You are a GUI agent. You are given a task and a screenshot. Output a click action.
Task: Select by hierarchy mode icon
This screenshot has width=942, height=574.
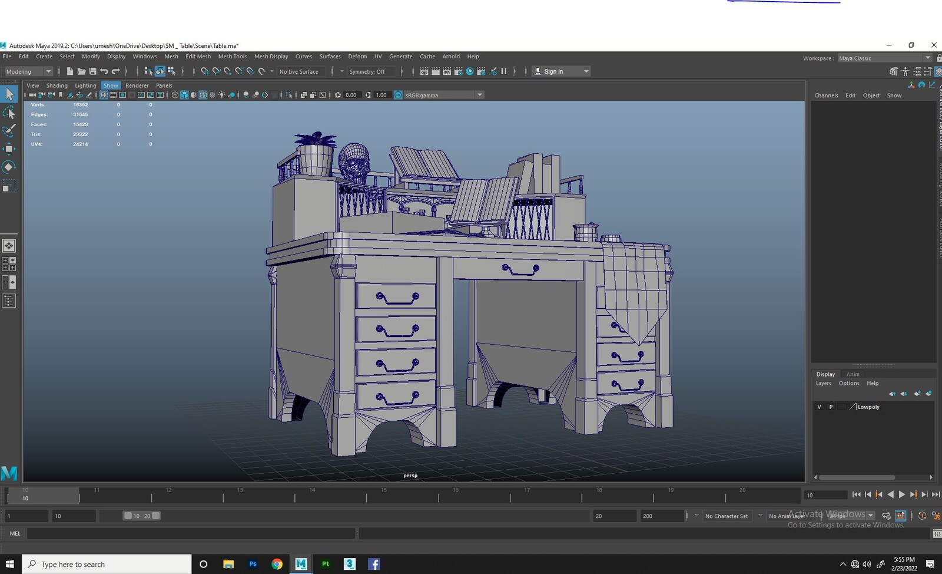tap(148, 71)
